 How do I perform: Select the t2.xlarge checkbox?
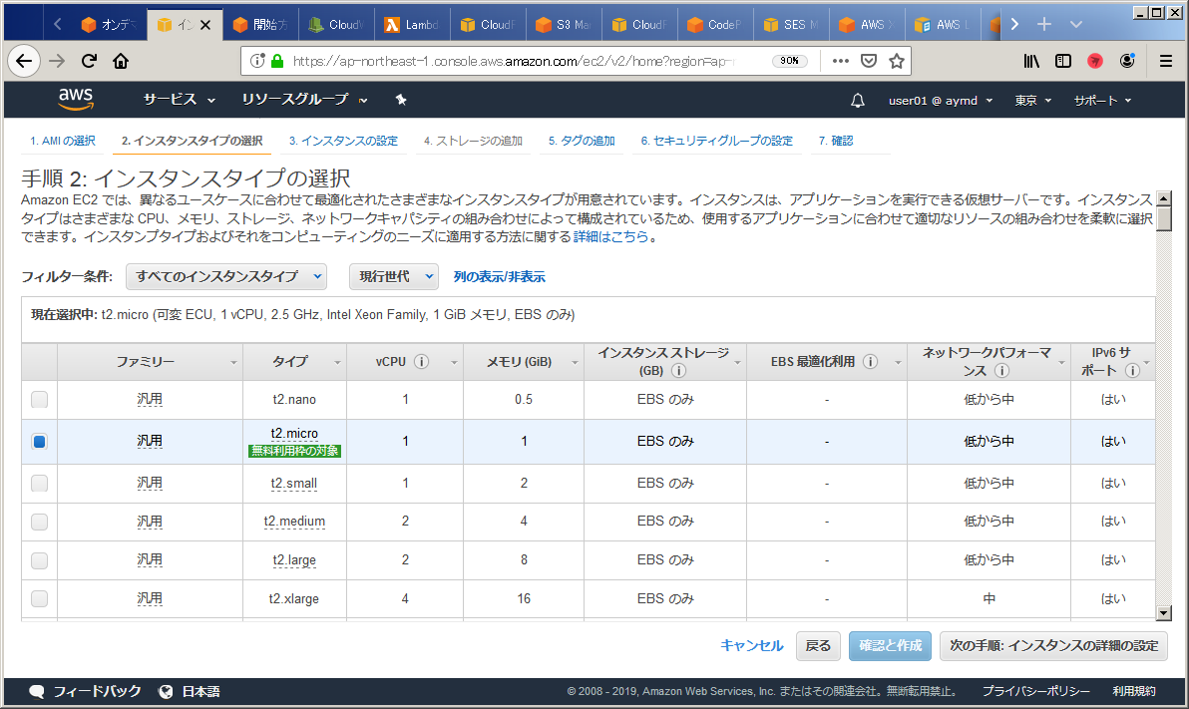40,599
